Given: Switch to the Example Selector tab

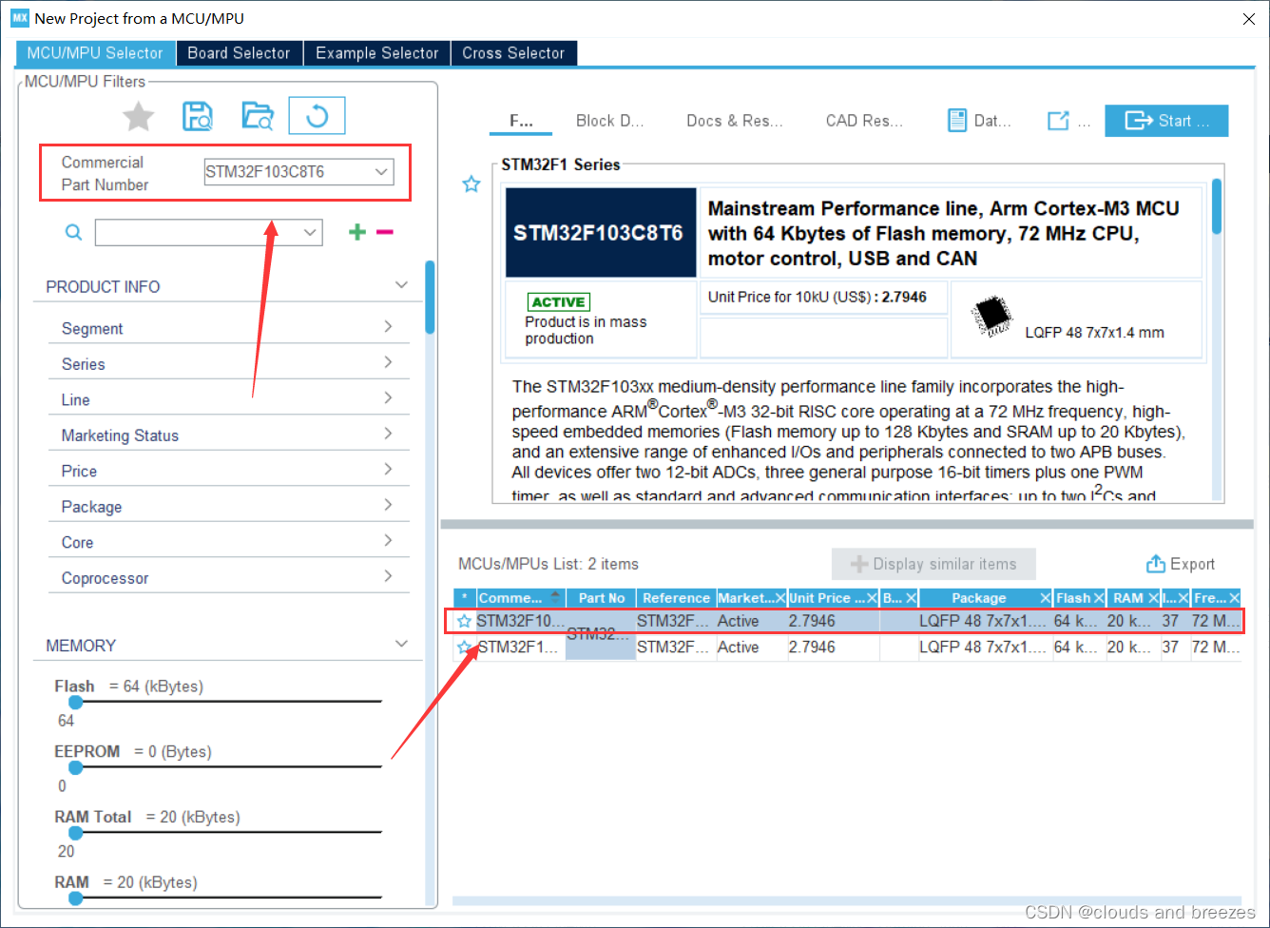Looking at the screenshot, I should click(x=377, y=53).
